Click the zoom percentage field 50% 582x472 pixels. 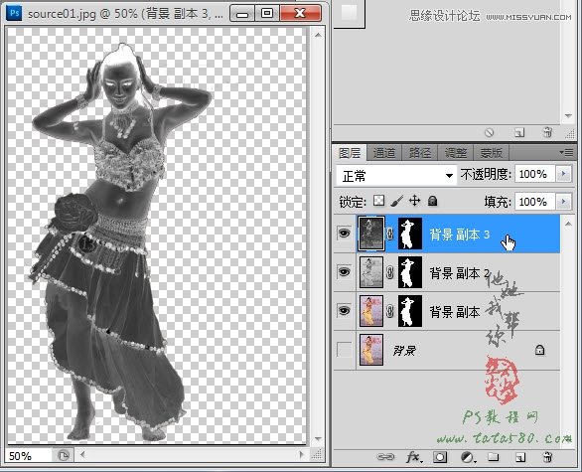click(28, 456)
